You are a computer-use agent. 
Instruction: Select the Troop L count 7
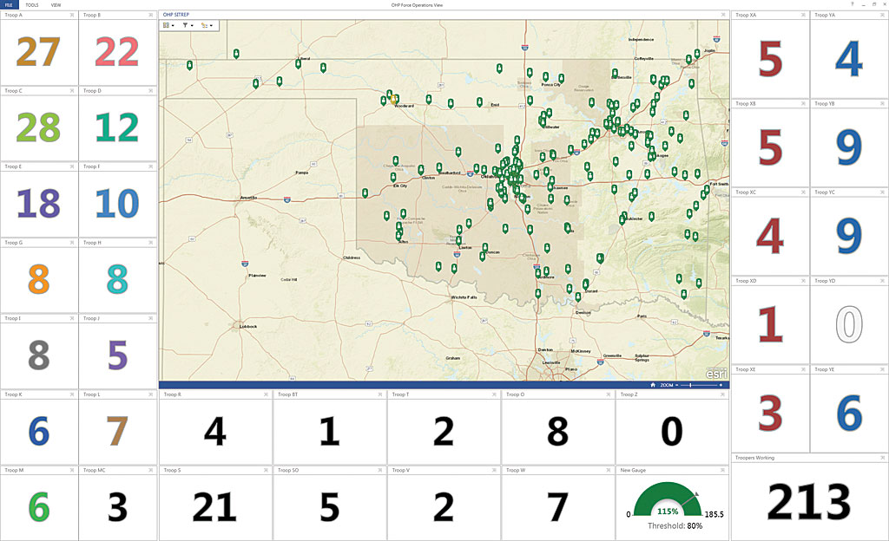click(x=117, y=431)
